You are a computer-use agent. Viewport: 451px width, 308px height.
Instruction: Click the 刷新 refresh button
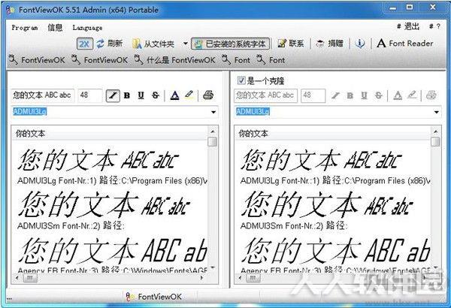click(x=110, y=44)
